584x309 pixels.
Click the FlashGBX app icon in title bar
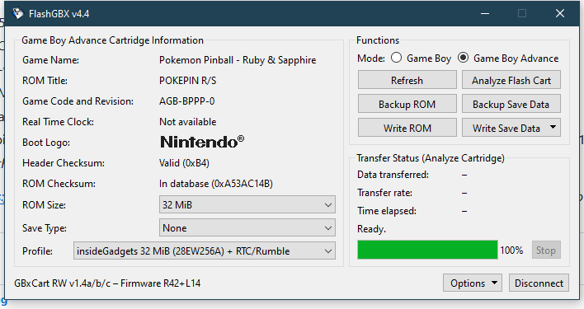point(17,13)
